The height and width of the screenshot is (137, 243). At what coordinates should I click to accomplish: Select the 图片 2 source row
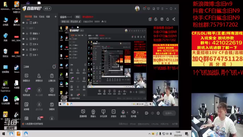tap(39, 39)
